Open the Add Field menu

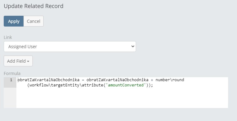[x=18, y=61]
